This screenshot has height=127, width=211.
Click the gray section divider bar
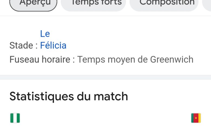click(105, 77)
